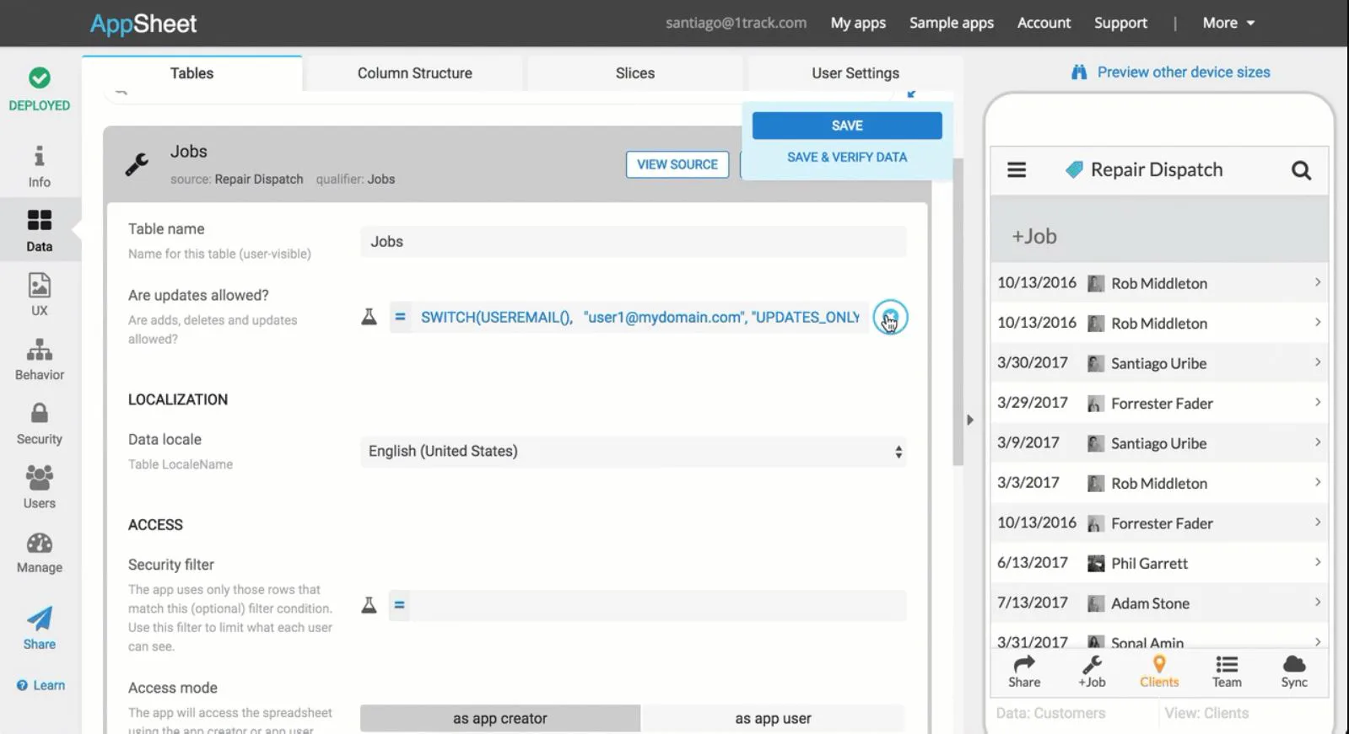Click the editor vertical scrollbar
The width and height of the screenshot is (1349, 734).
(958, 312)
